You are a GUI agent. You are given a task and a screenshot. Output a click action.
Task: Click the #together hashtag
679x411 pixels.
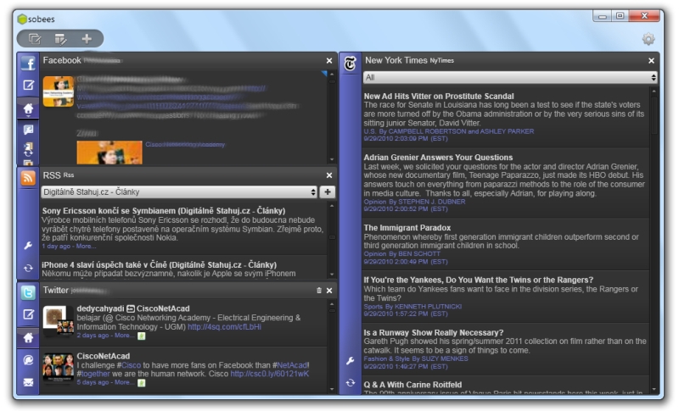(93, 374)
